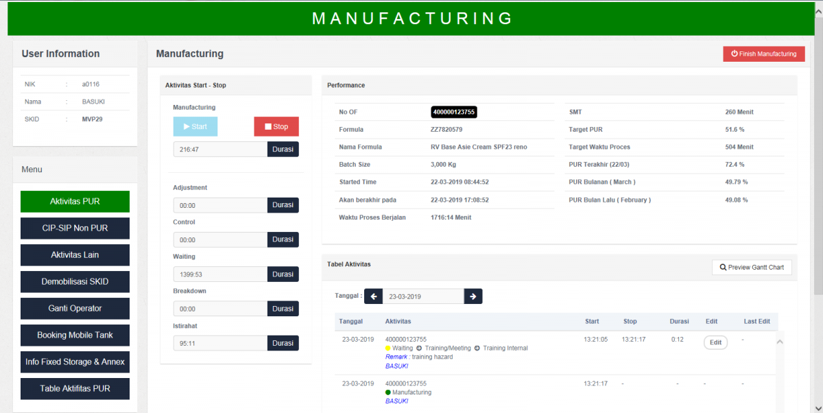
Task: Click Durasi button for Istirahat
Action: [x=283, y=343]
